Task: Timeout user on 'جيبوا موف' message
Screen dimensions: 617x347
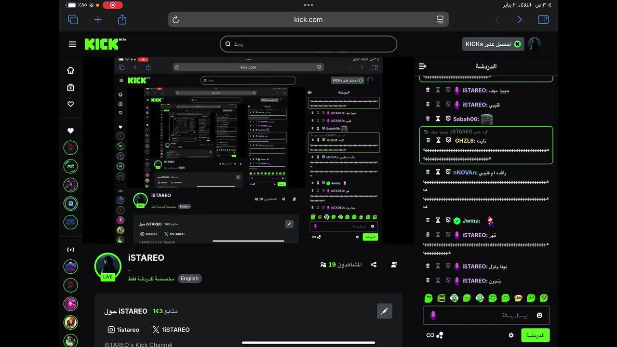Action: [438, 90]
